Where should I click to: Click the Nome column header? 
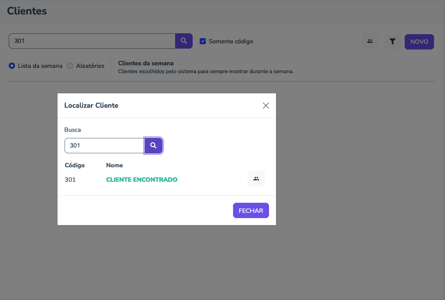(x=115, y=165)
